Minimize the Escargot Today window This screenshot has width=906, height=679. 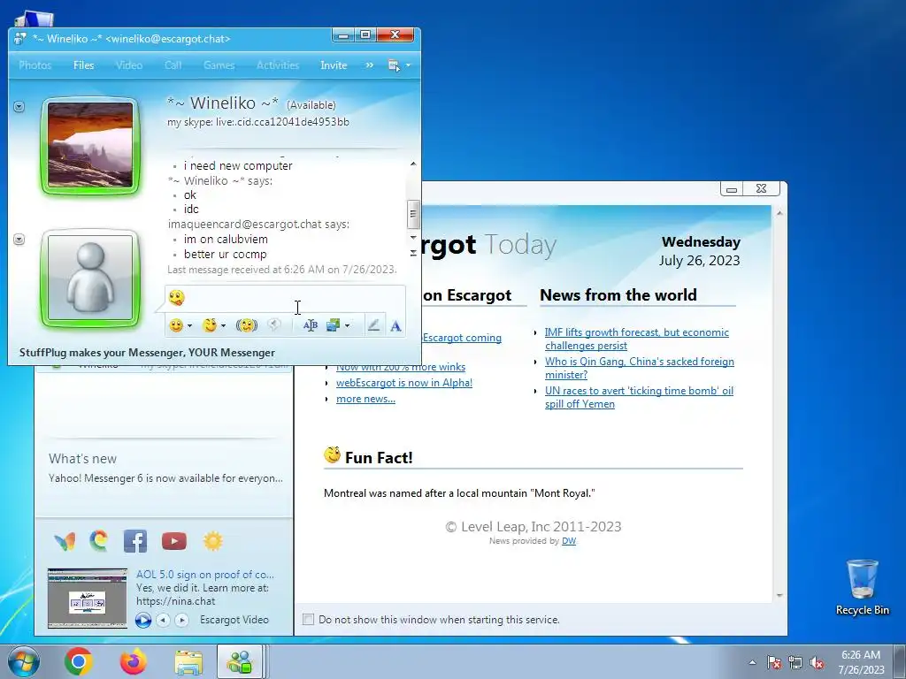click(732, 189)
